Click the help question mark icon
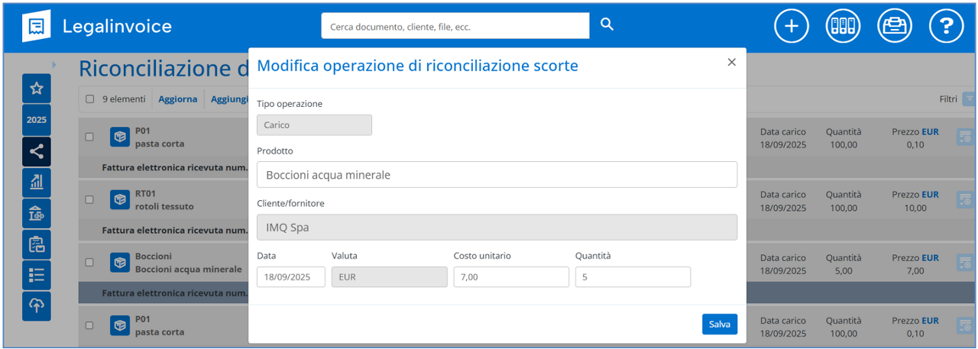 946,26
